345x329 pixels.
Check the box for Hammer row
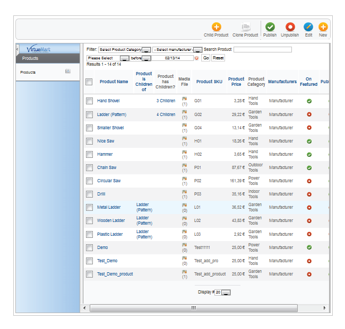click(89, 154)
